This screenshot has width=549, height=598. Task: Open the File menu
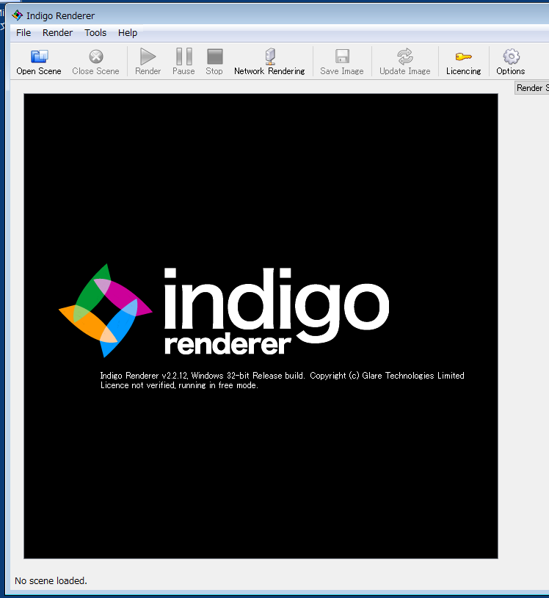click(x=23, y=33)
